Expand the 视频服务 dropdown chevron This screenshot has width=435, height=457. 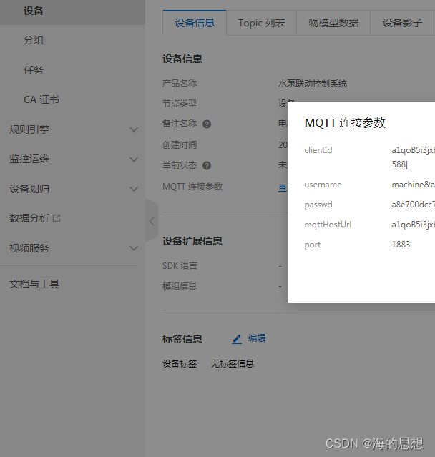click(134, 249)
